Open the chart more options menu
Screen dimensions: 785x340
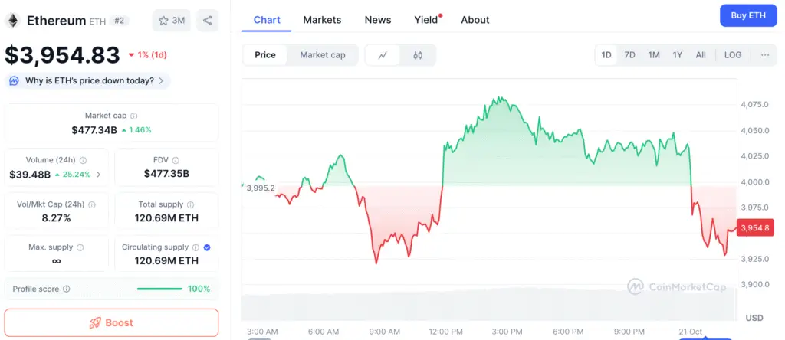[x=765, y=55]
